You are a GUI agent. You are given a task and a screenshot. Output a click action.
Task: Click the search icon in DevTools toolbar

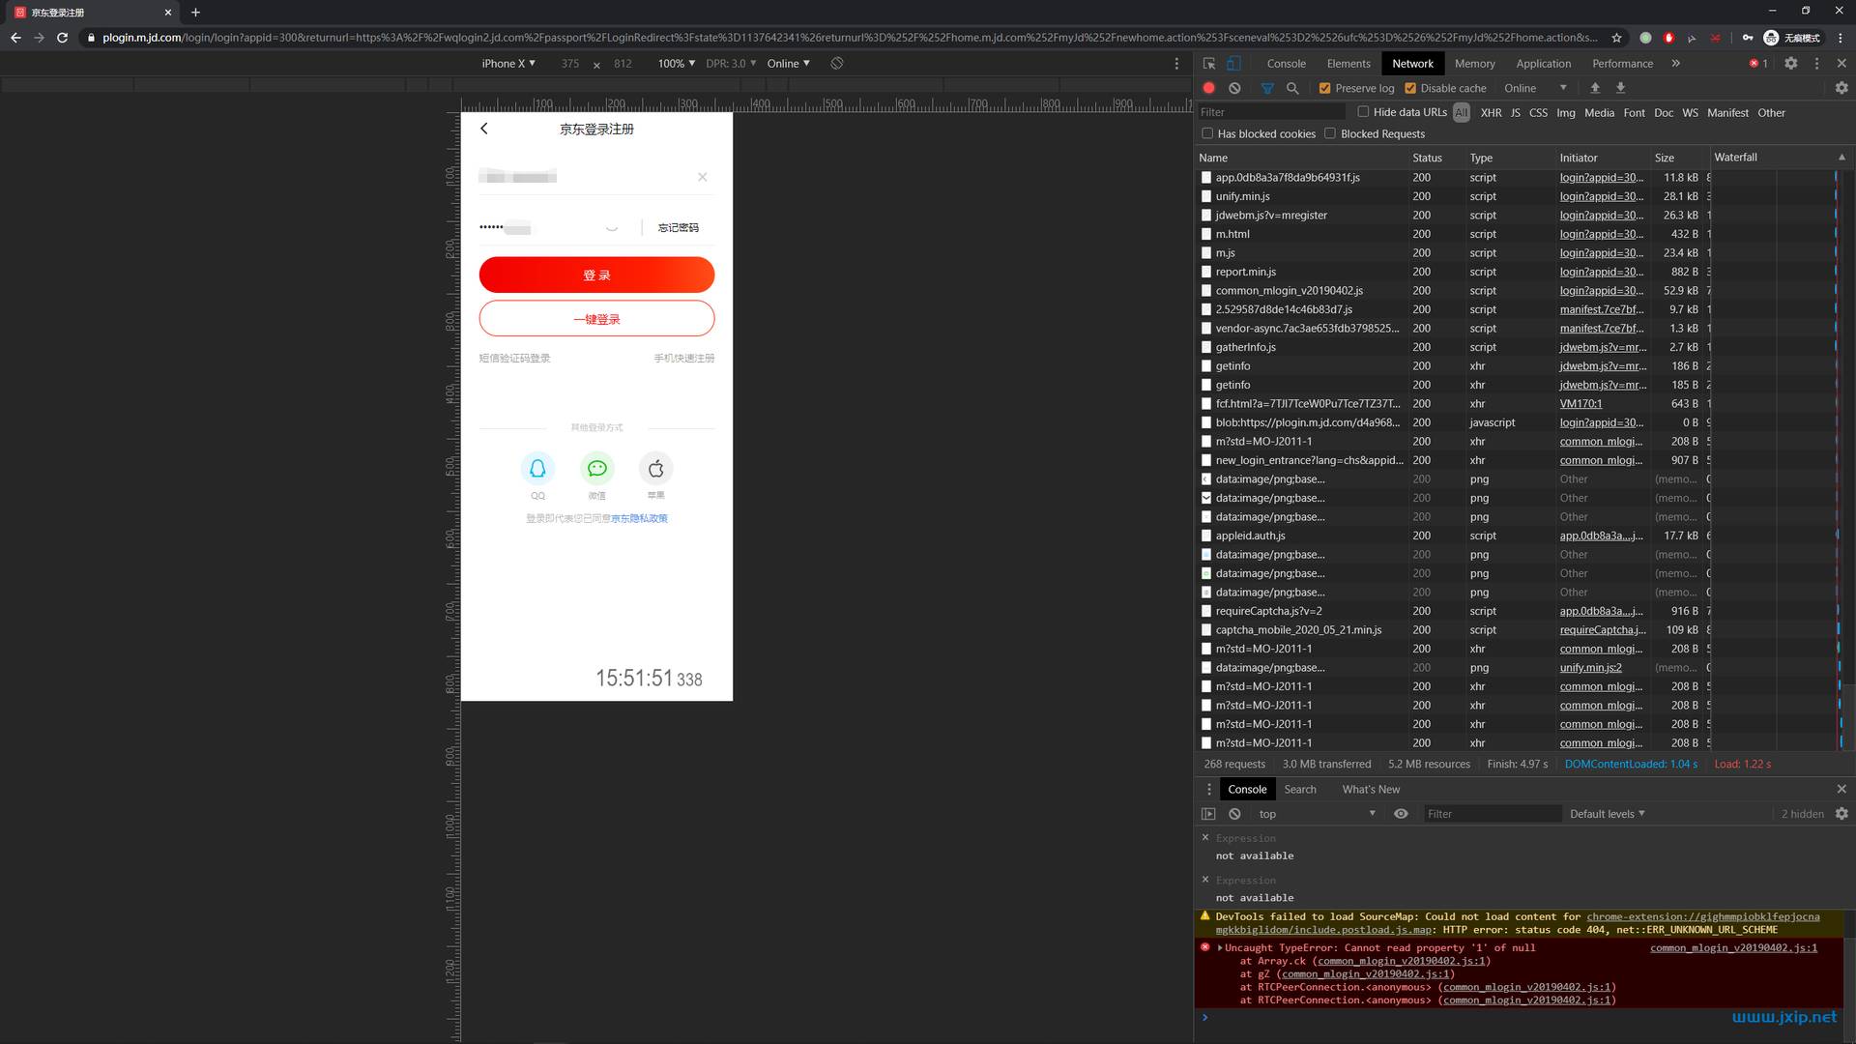[x=1293, y=88]
